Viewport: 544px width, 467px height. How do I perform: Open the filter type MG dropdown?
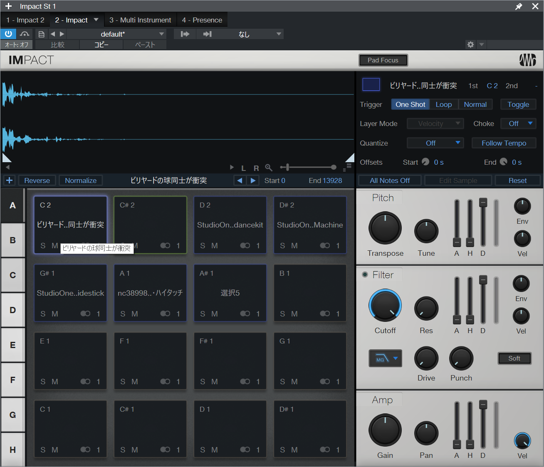click(x=385, y=358)
